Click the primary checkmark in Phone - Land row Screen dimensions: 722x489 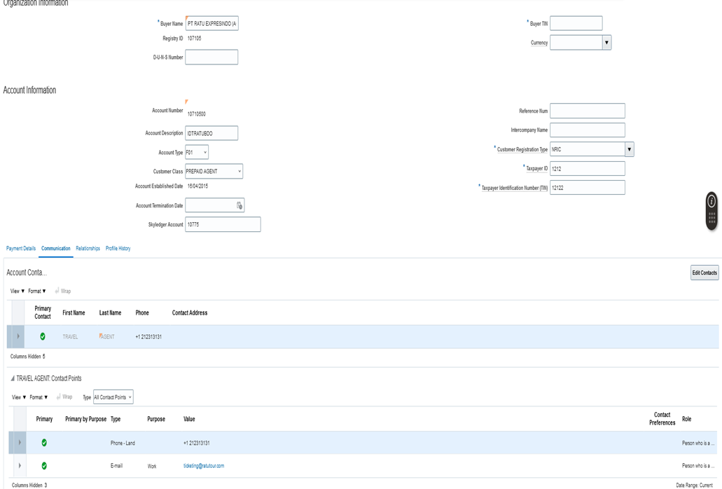point(44,443)
